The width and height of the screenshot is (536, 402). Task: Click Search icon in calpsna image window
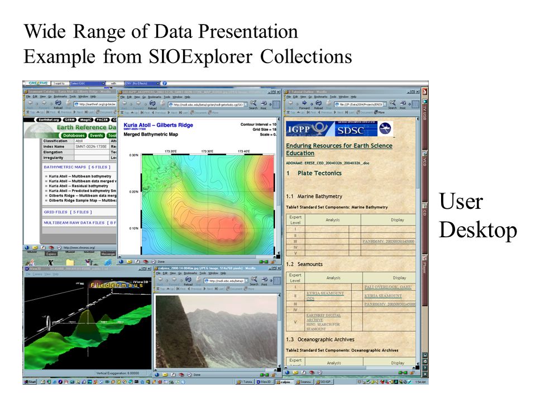pos(254,281)
